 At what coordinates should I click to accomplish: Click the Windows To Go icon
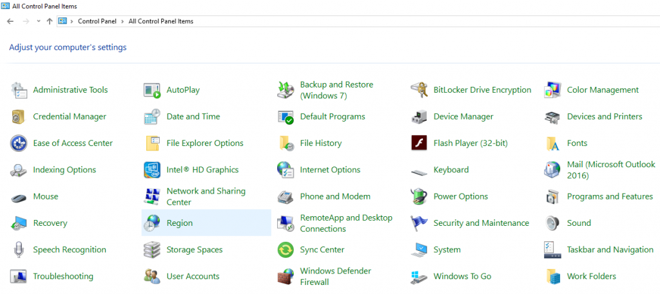[419, 277]
